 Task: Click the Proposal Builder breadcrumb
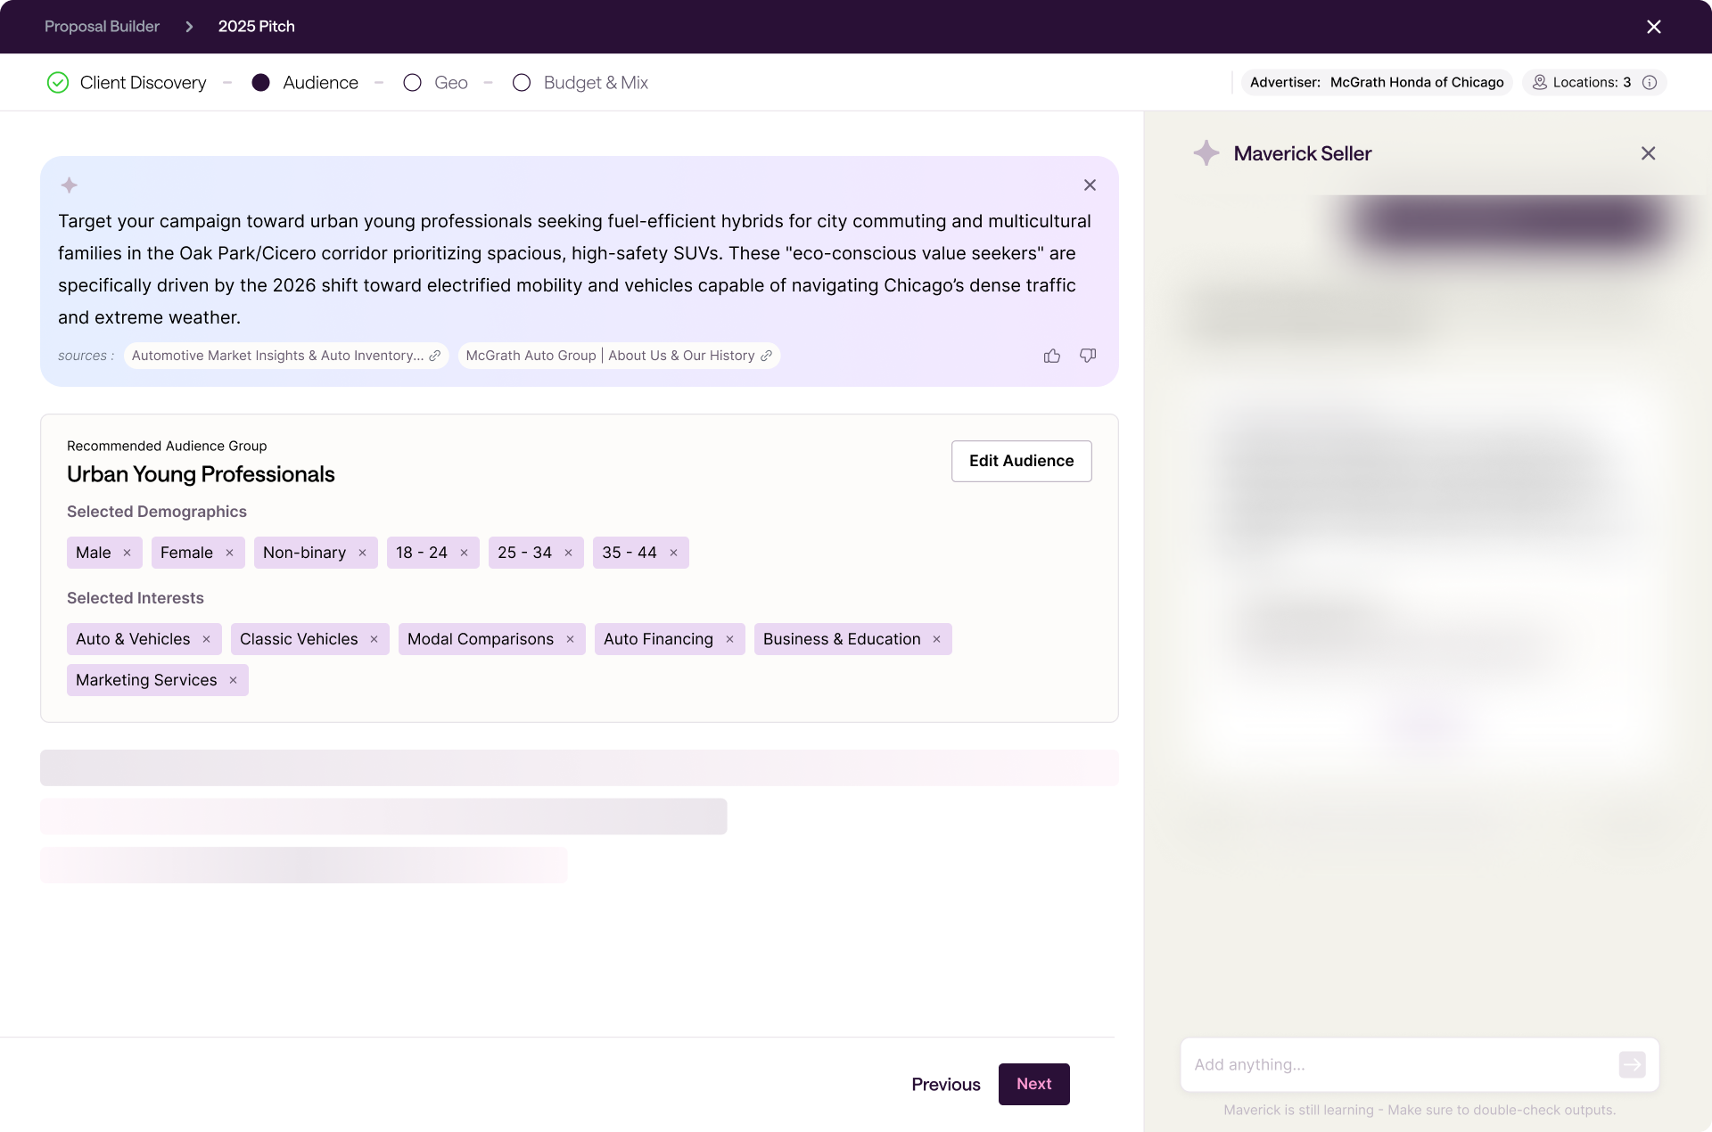[x=102, y=27]
